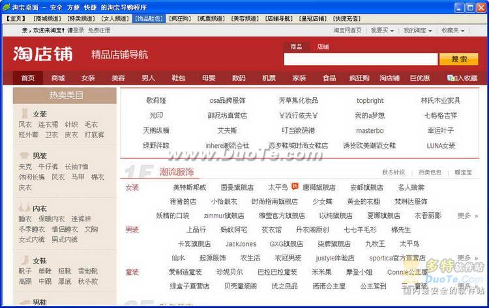Open the 我的淘宝 dropdown menu
The width and height of the screenshot is (489, 308).
coord(418,31)
